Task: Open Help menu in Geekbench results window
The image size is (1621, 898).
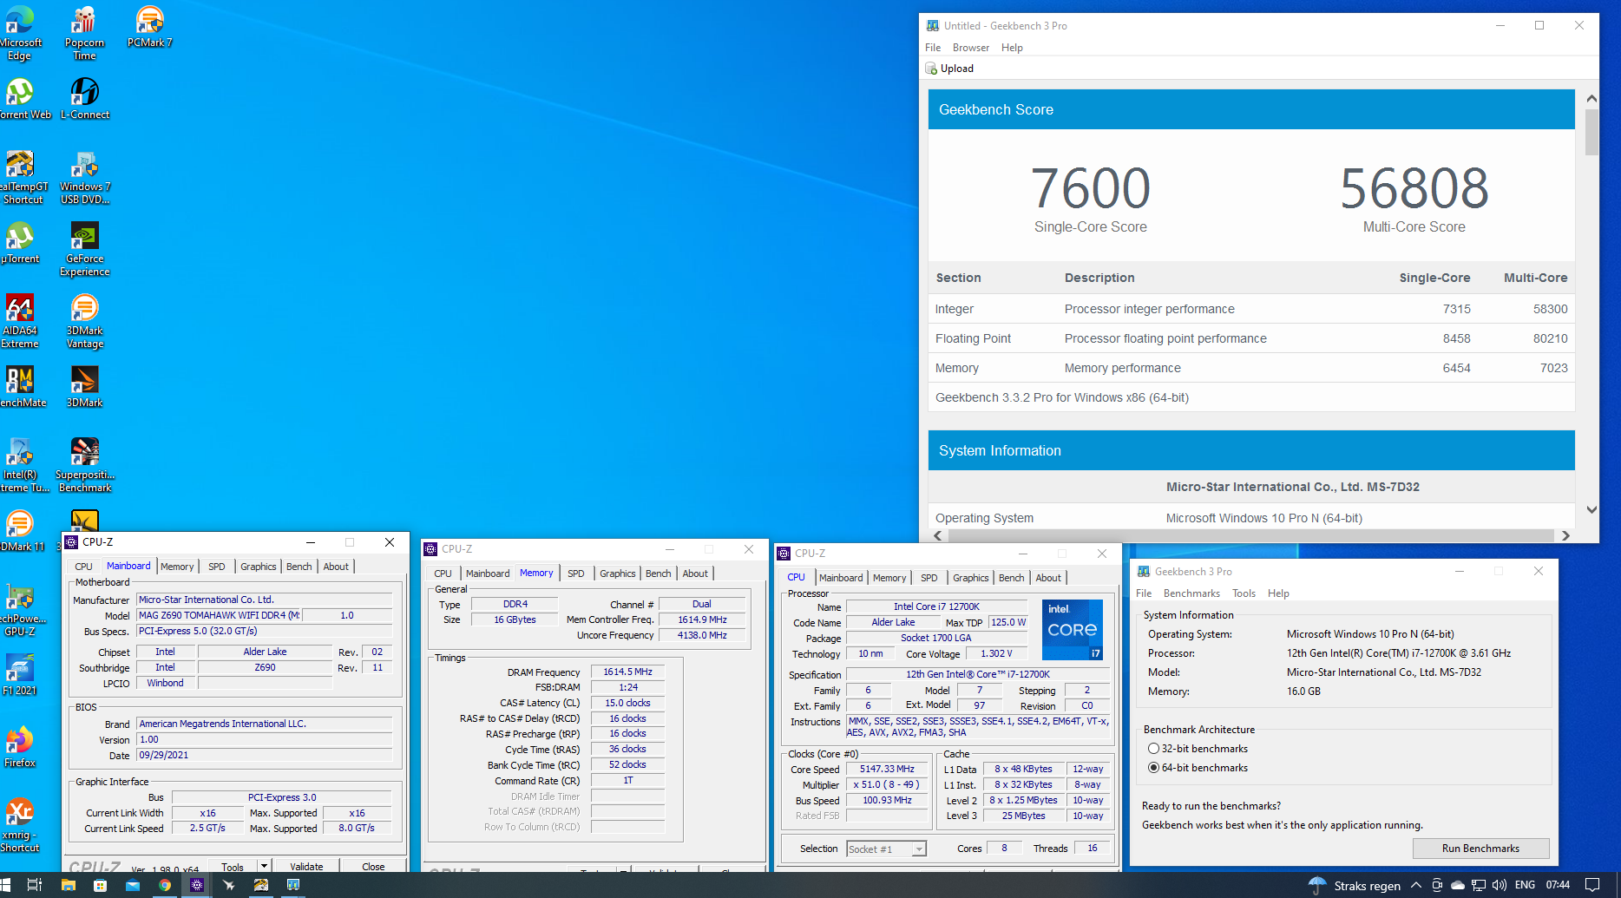Action: click(1012, 48)
